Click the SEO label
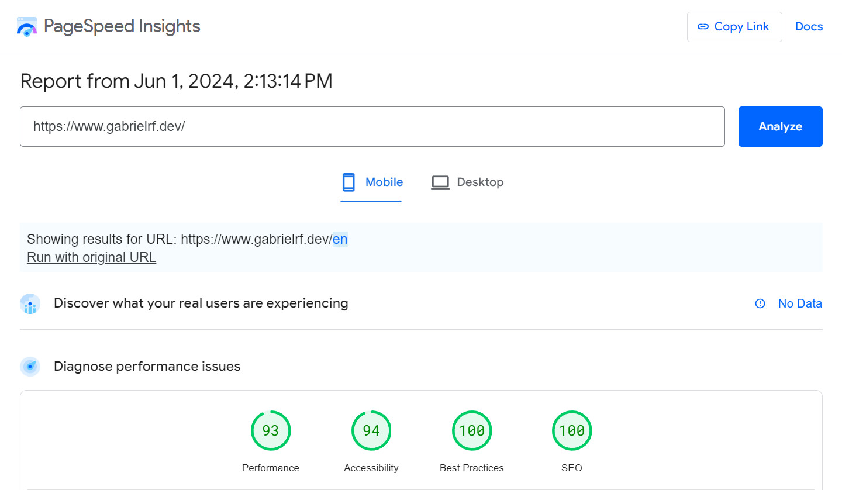 (572, 468)
